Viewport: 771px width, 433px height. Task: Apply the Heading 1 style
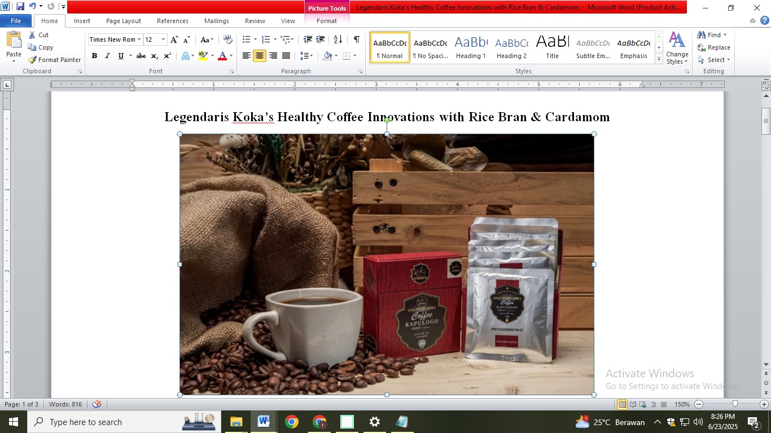[471, 47]
